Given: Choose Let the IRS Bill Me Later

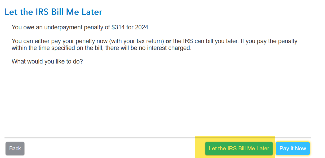Looking at the screenshot, I should (239, 148).
